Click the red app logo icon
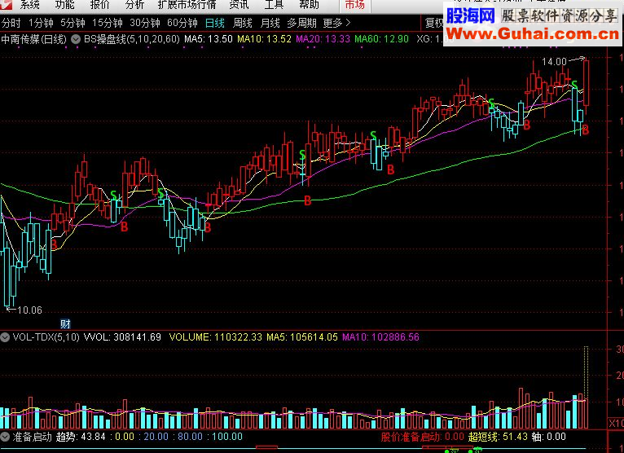 coord(6,5)
